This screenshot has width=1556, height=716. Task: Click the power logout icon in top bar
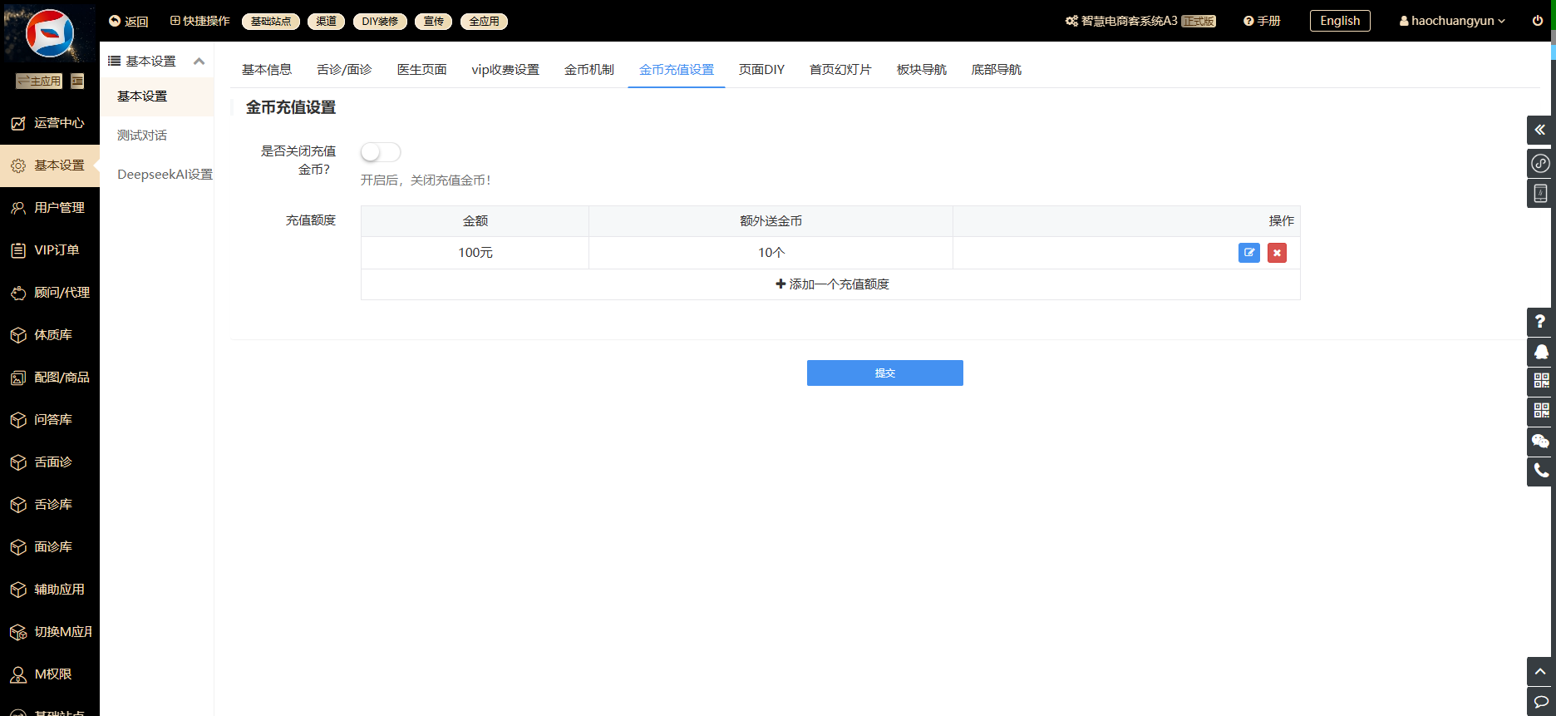[1537, 21]
